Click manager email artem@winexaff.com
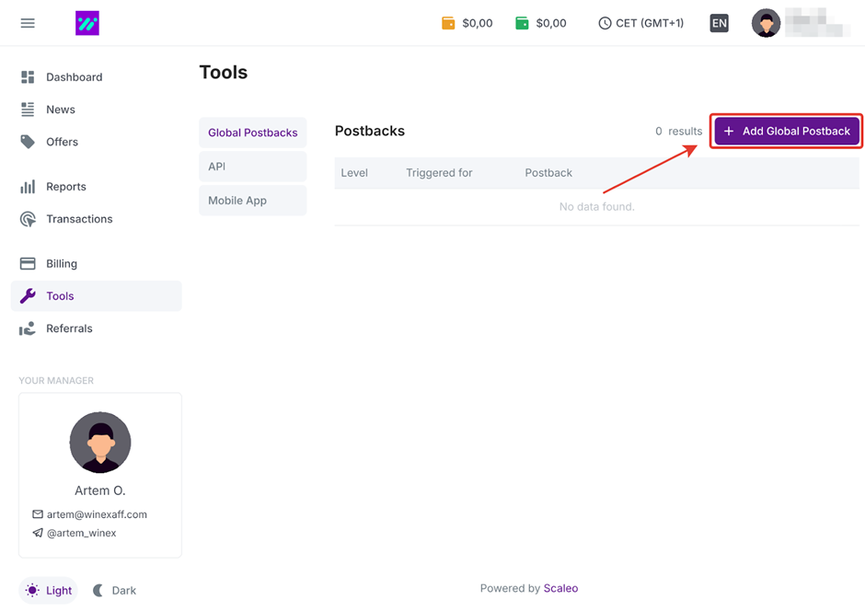Screen dimensions: 865x611 tap(97, 514)
